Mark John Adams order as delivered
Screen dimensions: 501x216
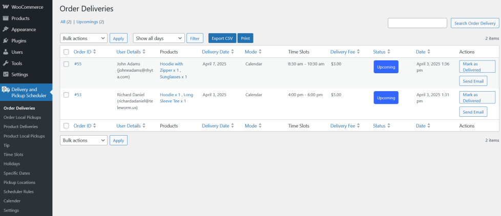pyautogui.click(x=477, y=67)
